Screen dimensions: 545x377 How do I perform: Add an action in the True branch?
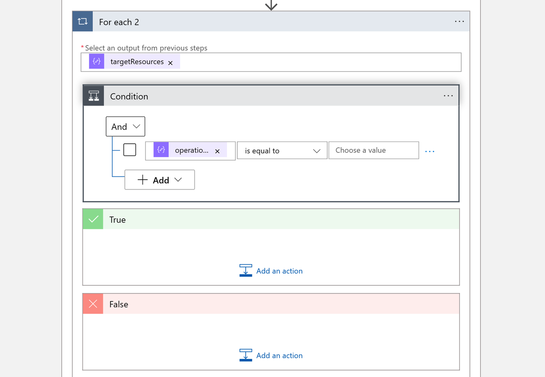[x=271, y=271]
